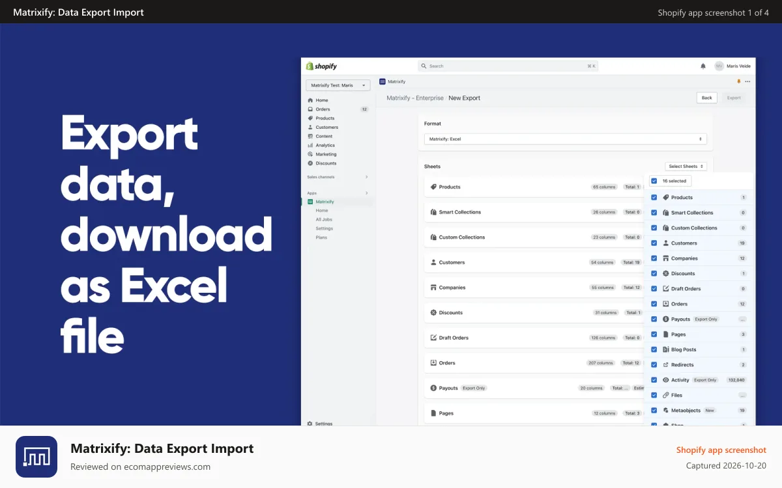Open the Discounts sheet card
The height and width of the screenshot is (488, 782).
(x=536, y=313)
